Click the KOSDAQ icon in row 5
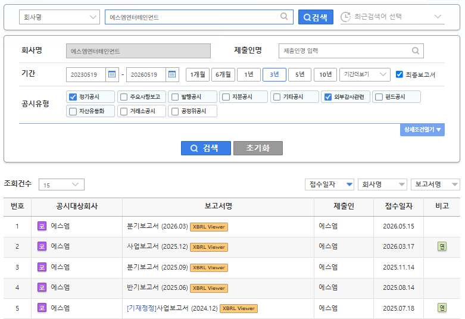Screen dimensions: 465x319 pyautogui.click(x=42, y=308)
